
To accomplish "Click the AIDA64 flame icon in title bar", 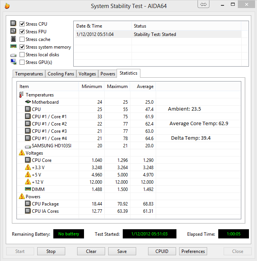I will click(x=7, y=6).
